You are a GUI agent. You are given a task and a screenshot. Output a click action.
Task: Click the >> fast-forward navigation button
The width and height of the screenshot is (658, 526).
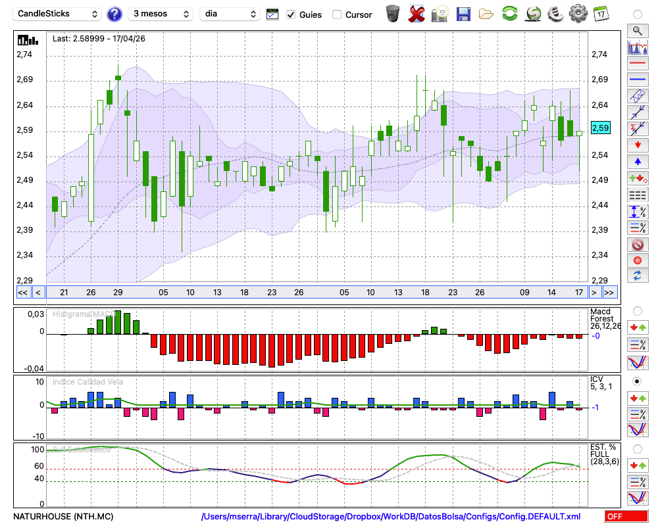pos(609,293)
